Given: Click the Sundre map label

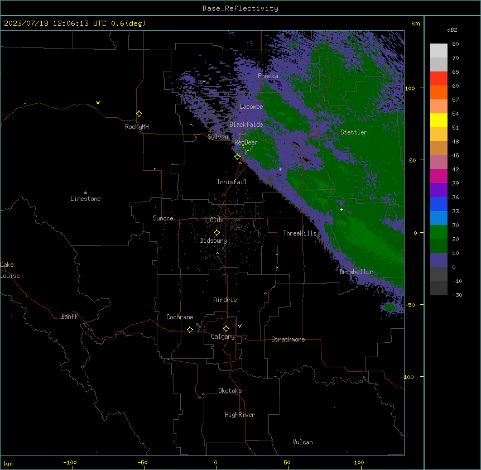Looking at the screenshot, I should click(163, 218).
